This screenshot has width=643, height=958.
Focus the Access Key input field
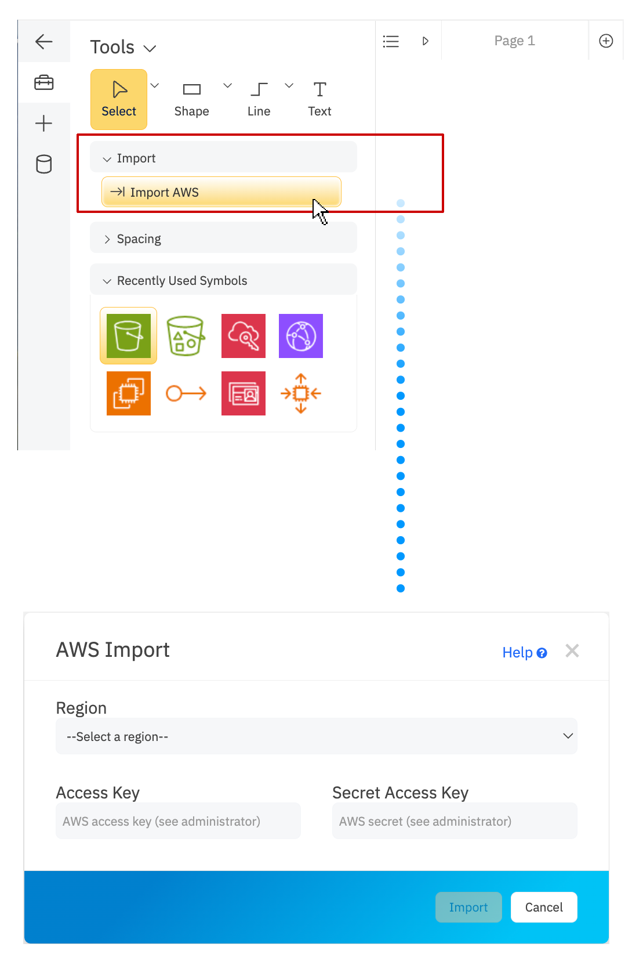click(x=178, y=821)
